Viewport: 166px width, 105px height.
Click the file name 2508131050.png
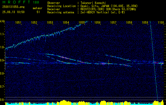(13, 7)
